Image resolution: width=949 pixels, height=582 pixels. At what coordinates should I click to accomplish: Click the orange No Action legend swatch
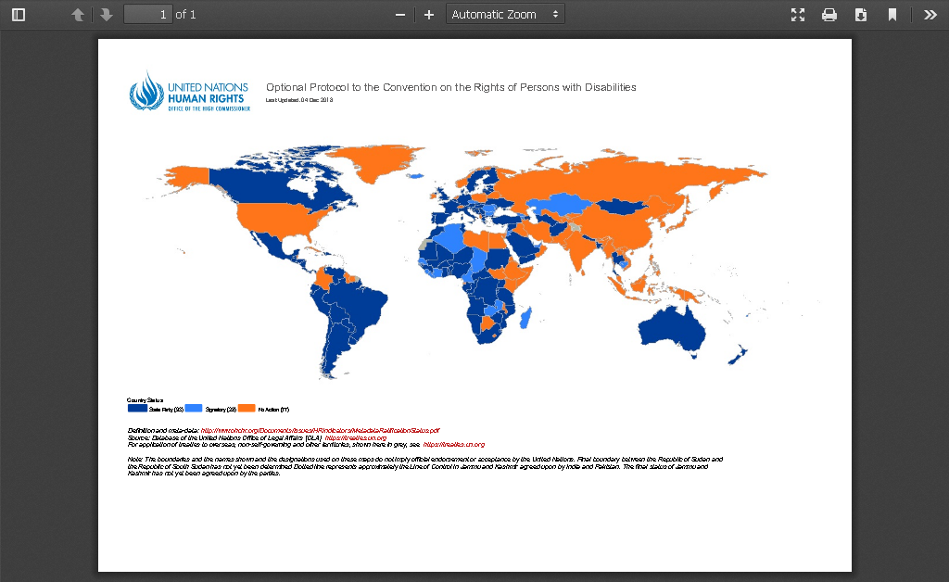(x=247, y=409)
